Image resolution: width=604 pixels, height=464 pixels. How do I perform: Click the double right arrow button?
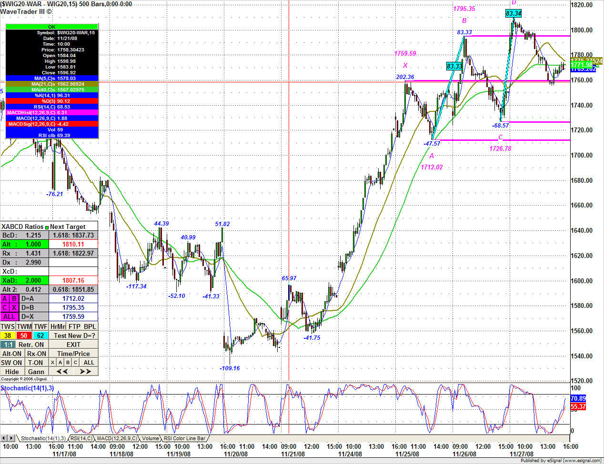[86, 372]
